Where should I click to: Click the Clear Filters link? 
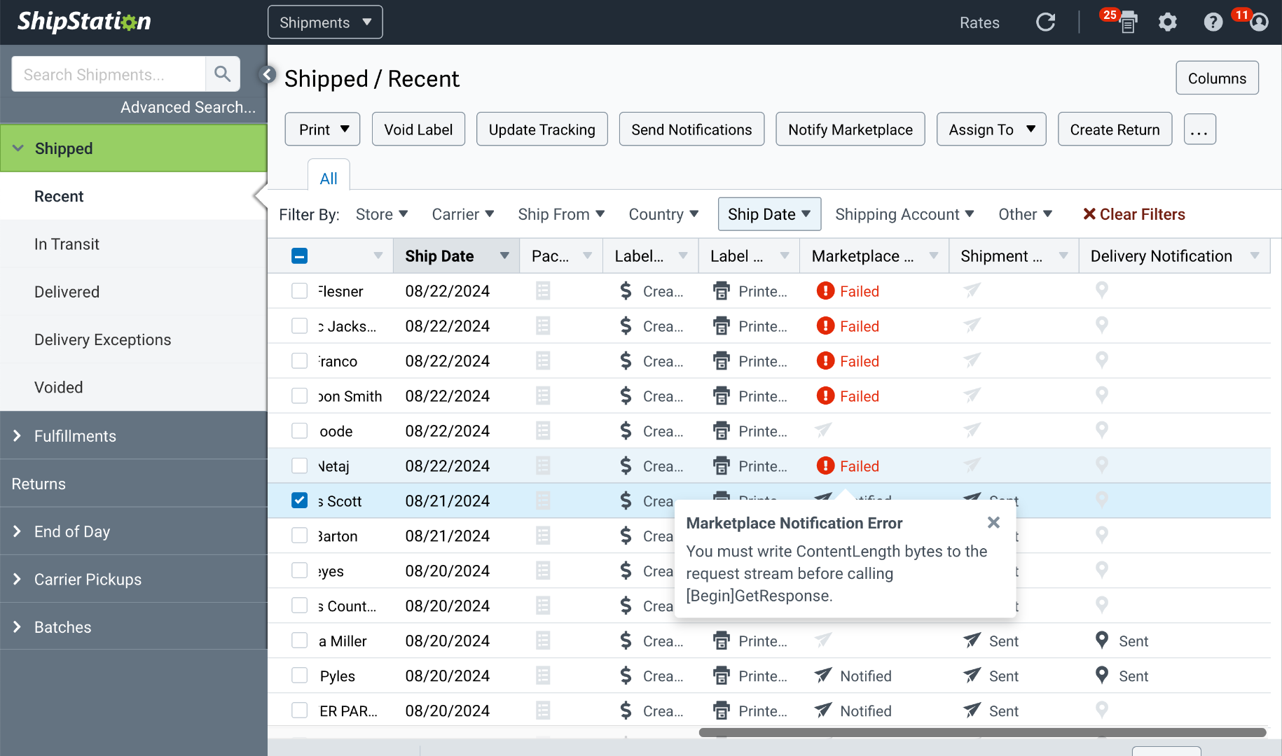1133,214
